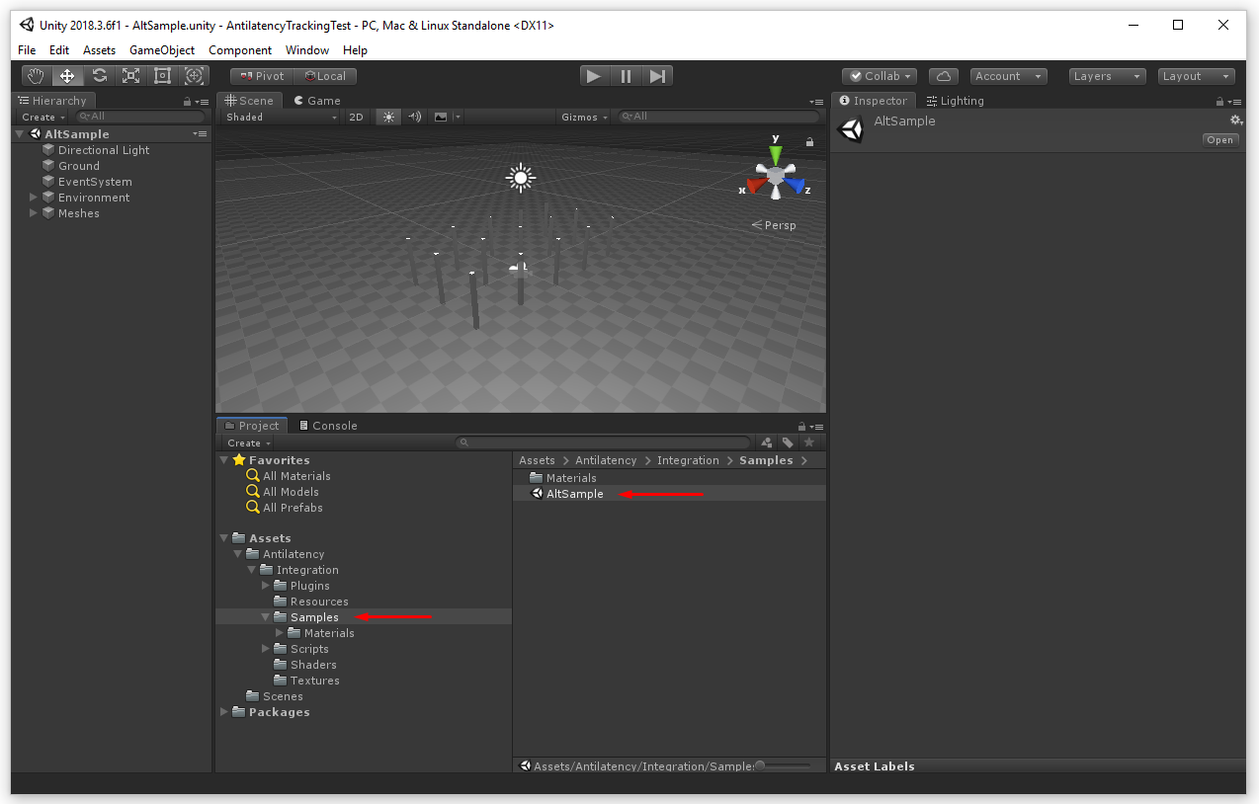This screenshot has width=1259, height=804.
Task: Open the Create menu in Project panel
Action: coord(248,442)
